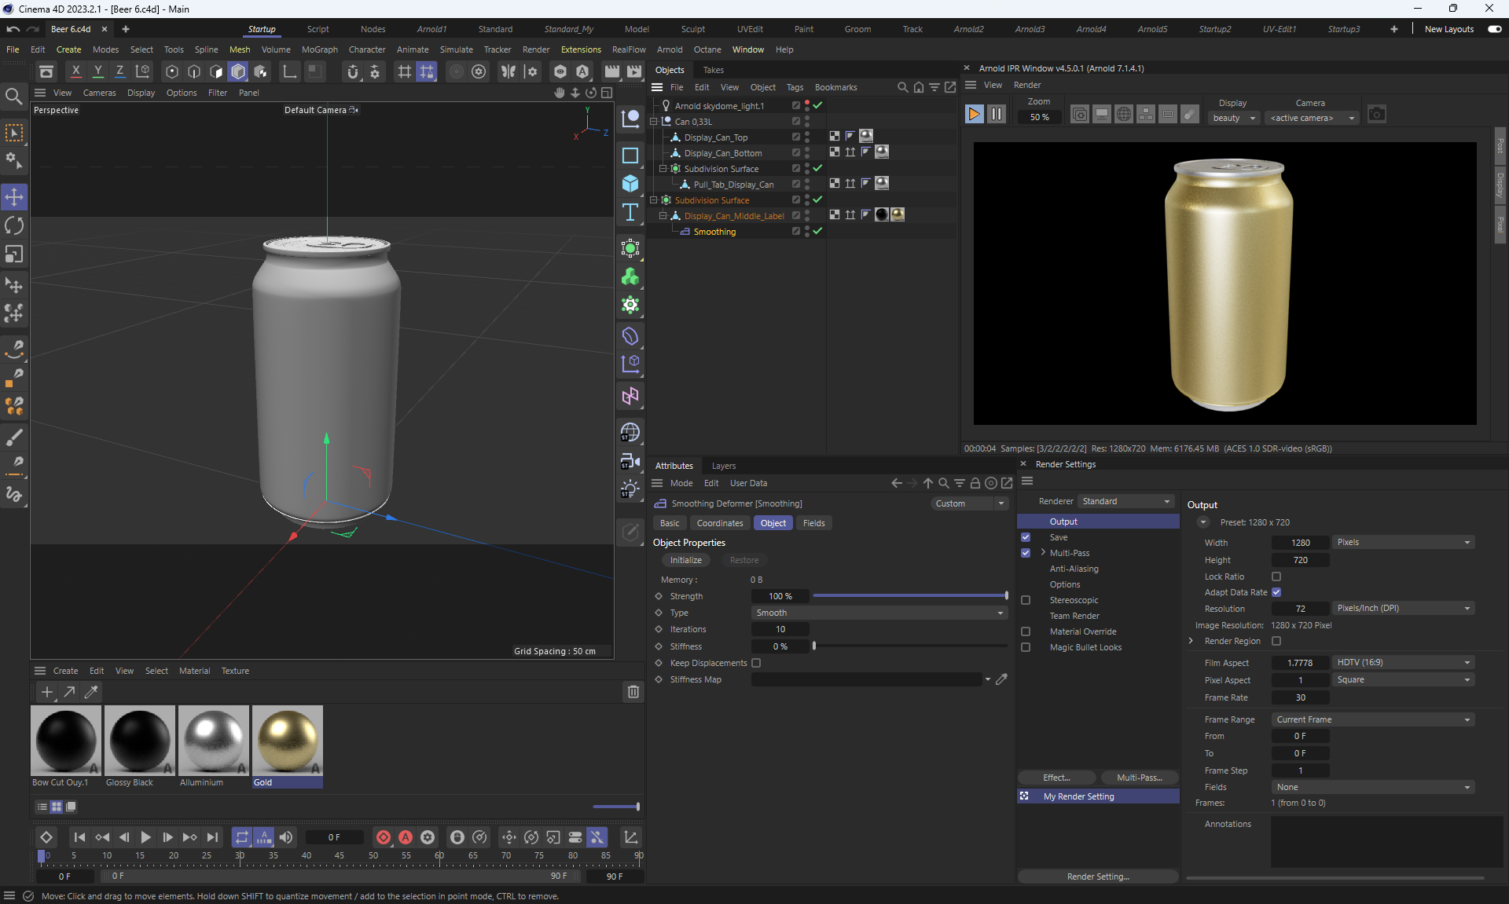Image resolution: width=1509 pixels, height=904 pixels.
Task: Click the Initialize button
Action: click(685, 560)
